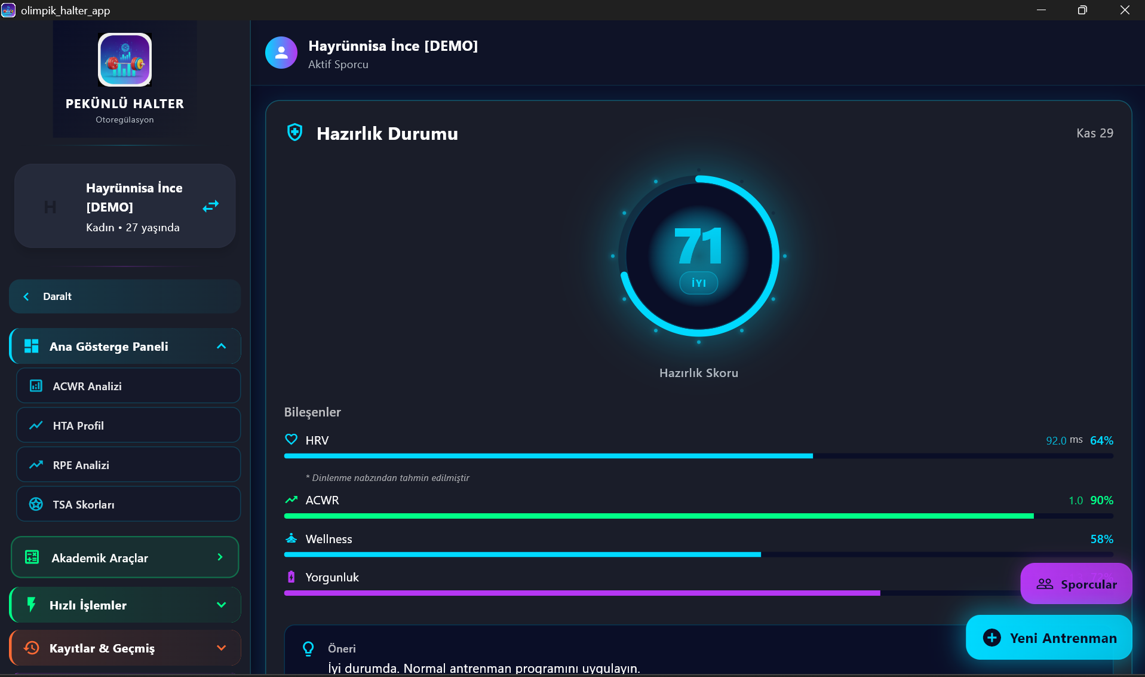Image resolution: width=1145 pixels, height=677 pixels.
Task: Click the Yorgunluk battery icon
Action: pos(291,577)
